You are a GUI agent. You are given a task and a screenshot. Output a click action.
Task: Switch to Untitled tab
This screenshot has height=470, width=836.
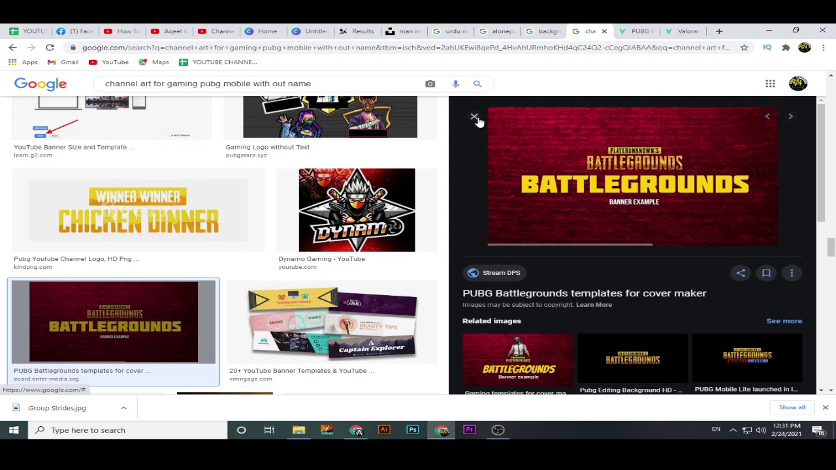[x=311, y=31]
